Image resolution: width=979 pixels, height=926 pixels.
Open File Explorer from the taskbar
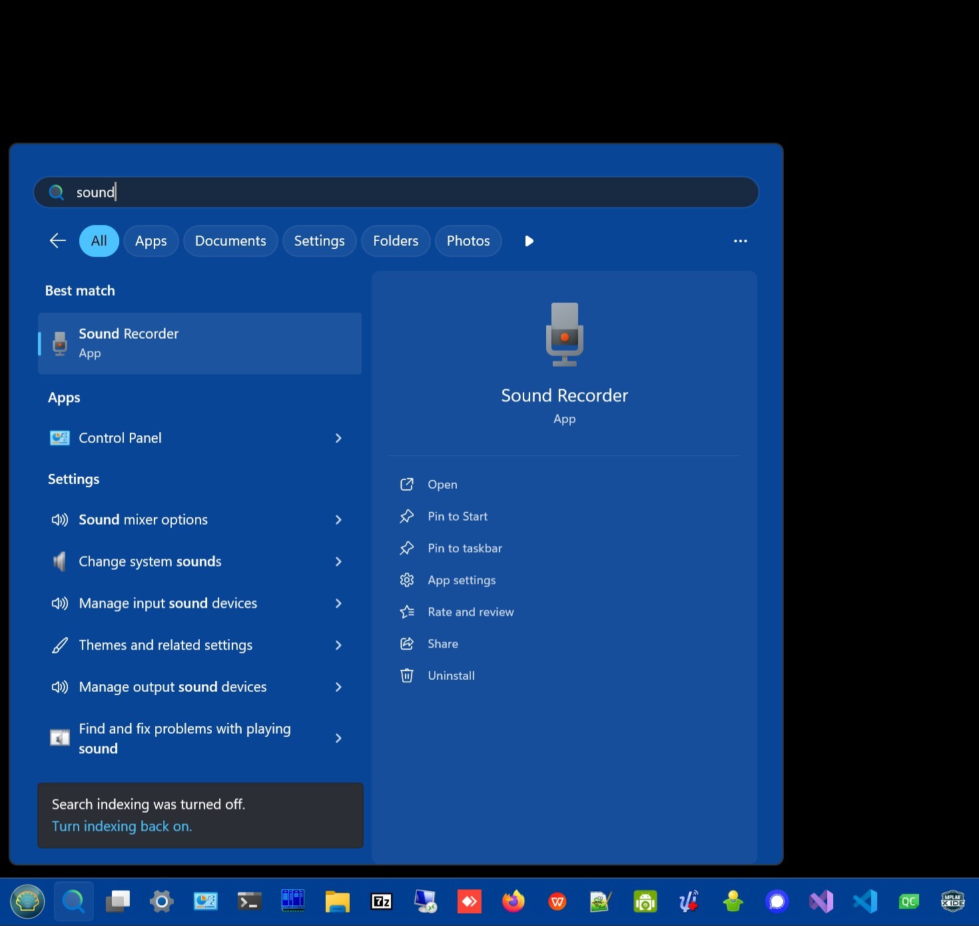338,902
